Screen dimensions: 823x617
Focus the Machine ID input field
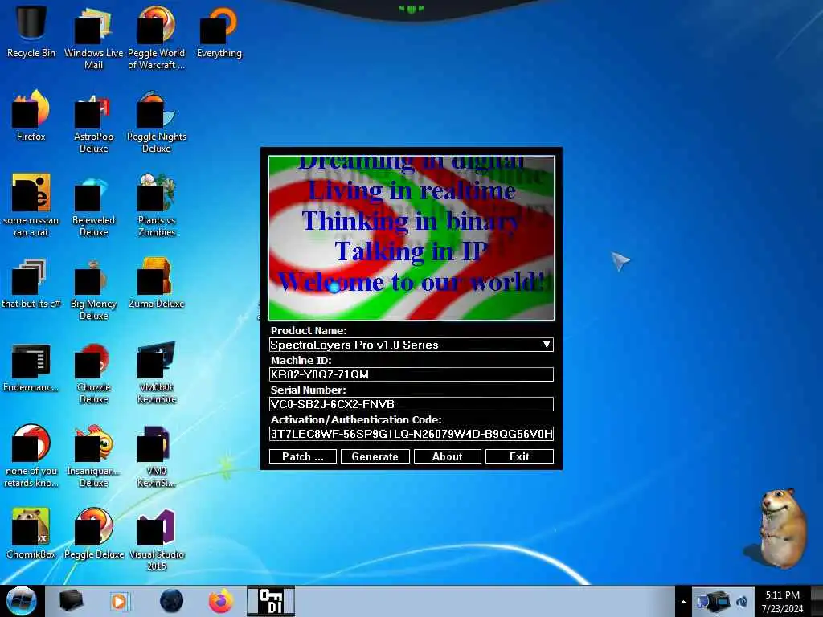[x=411, y=374]
